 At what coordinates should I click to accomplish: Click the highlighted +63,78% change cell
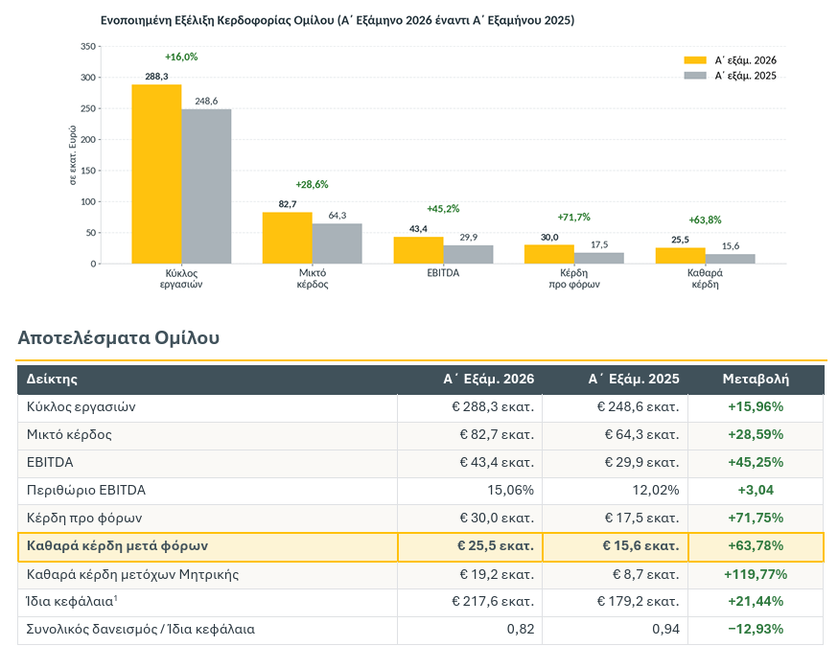[756, 546]
